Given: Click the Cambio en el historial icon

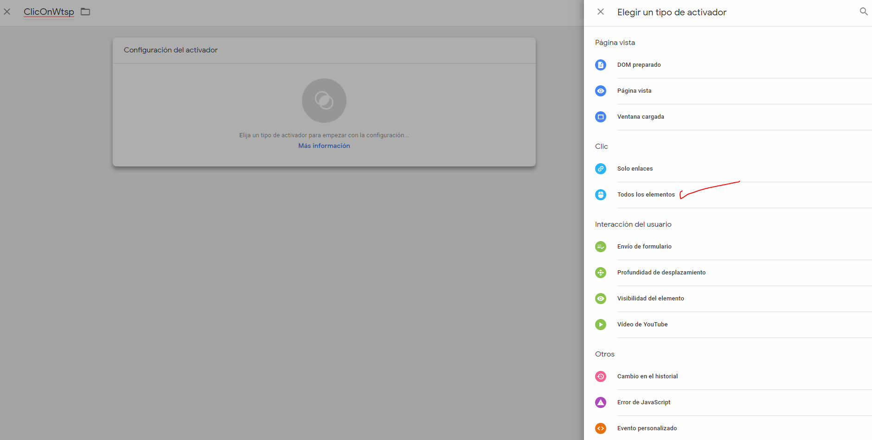Looking at the screenshot, I should click(601, 376).
